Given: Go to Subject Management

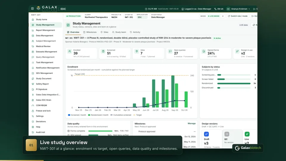Looking at the screenshot, I should click(46, 41).
